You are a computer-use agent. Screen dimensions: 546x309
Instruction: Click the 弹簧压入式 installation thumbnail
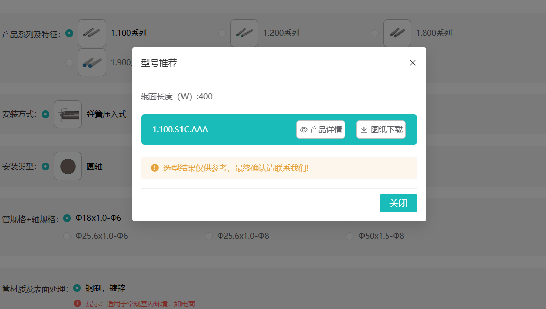point(68,114)
